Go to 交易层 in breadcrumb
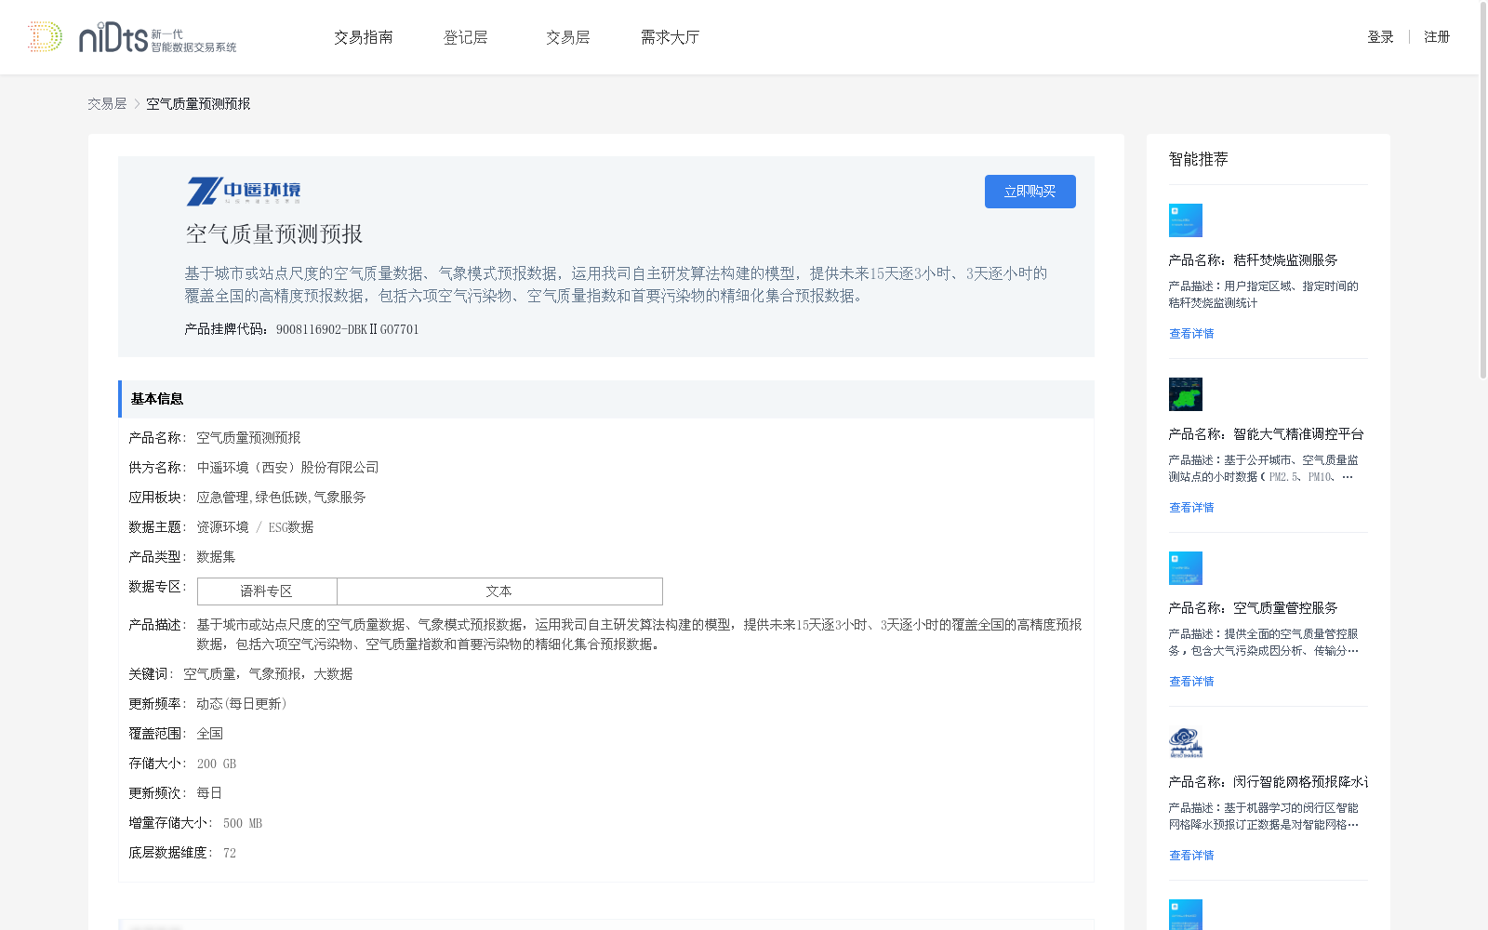This screenshot has height=930, width=1488. click(x=107, y=104)
